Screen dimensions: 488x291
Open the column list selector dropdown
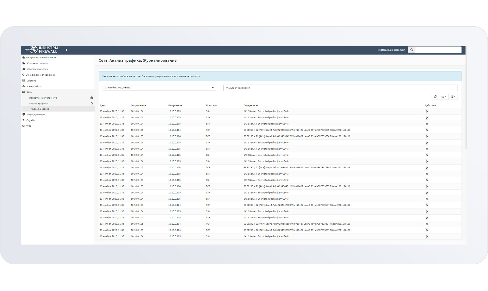(x=453, y=97)
